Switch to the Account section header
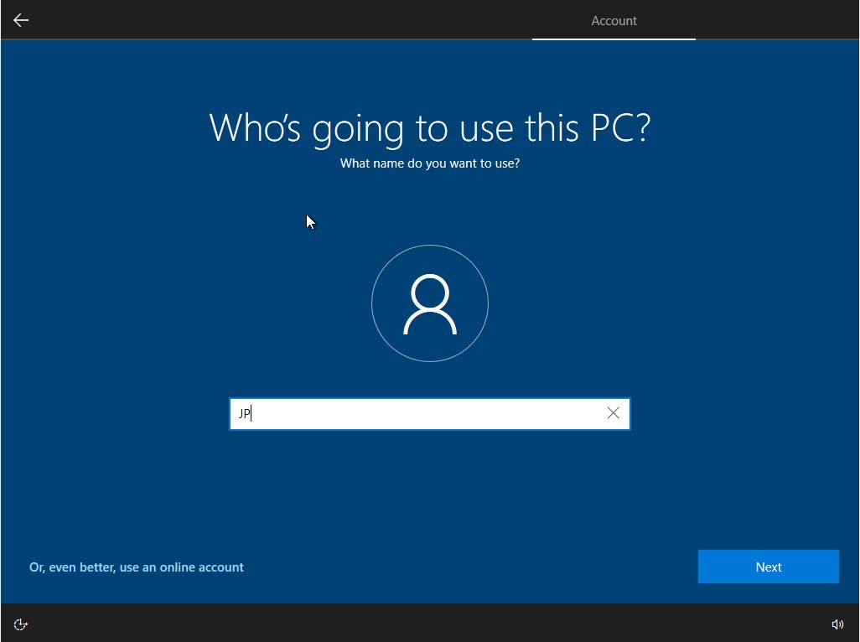This screenshot has width=860, height=642. [614, 20]
